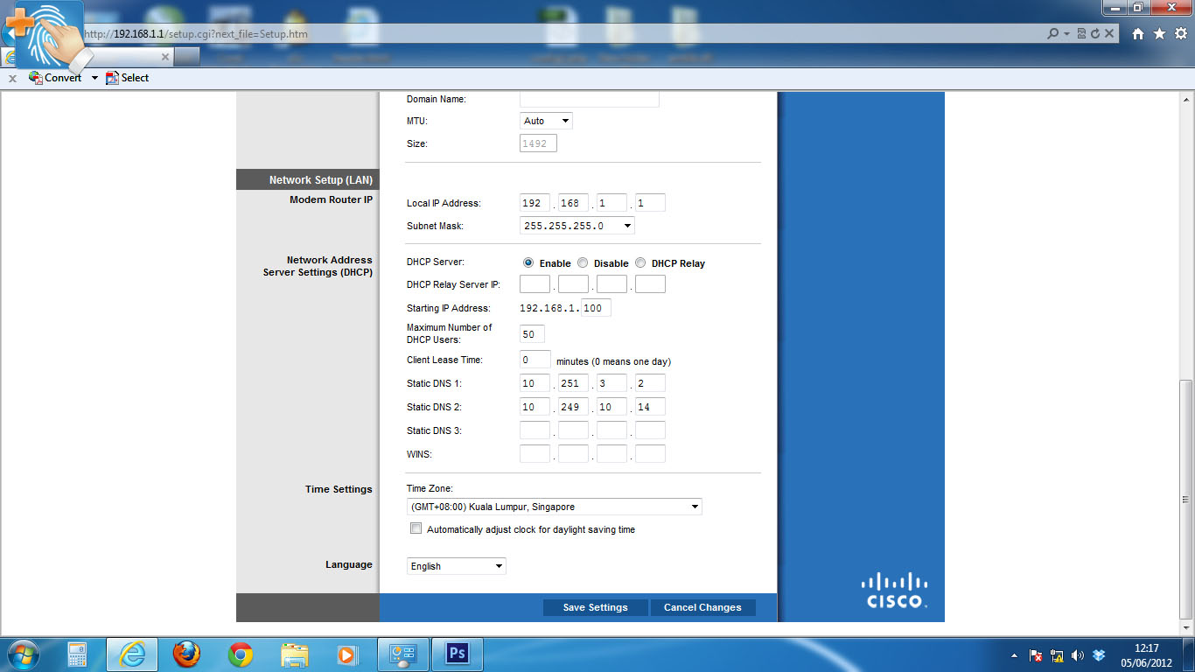The height and width of the screenshot is (672, 1195).
Task: Launch Photoshop from the taskbar
Action: [456, 654]
